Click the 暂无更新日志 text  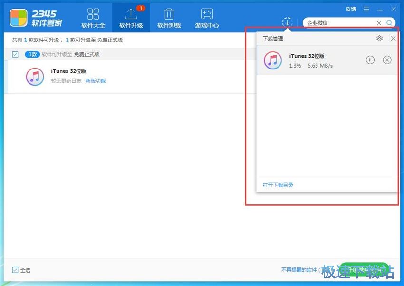click(66, 81)
